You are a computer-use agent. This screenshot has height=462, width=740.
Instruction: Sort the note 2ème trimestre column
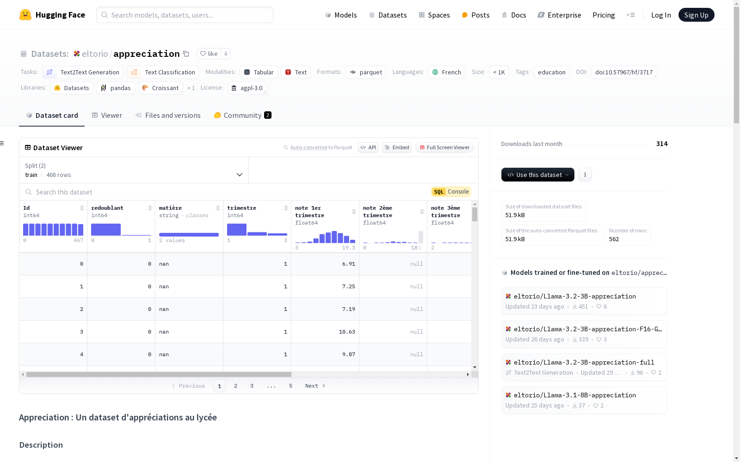[422, 212]
